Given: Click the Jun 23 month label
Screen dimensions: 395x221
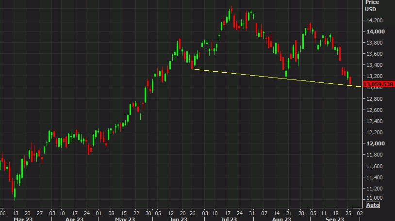Looking at the screenshot, I should pos(179,219).
